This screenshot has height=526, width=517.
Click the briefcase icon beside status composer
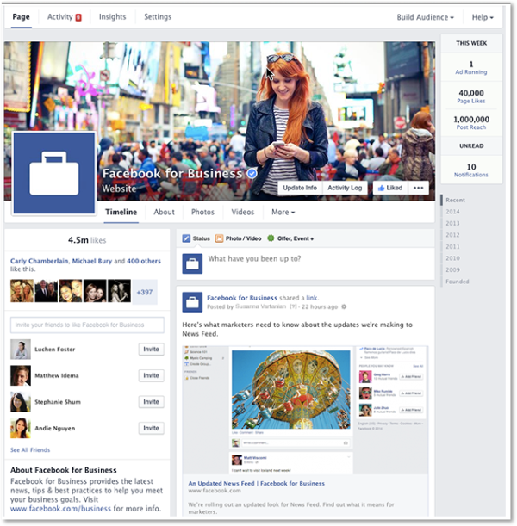[x=192, y=263]
